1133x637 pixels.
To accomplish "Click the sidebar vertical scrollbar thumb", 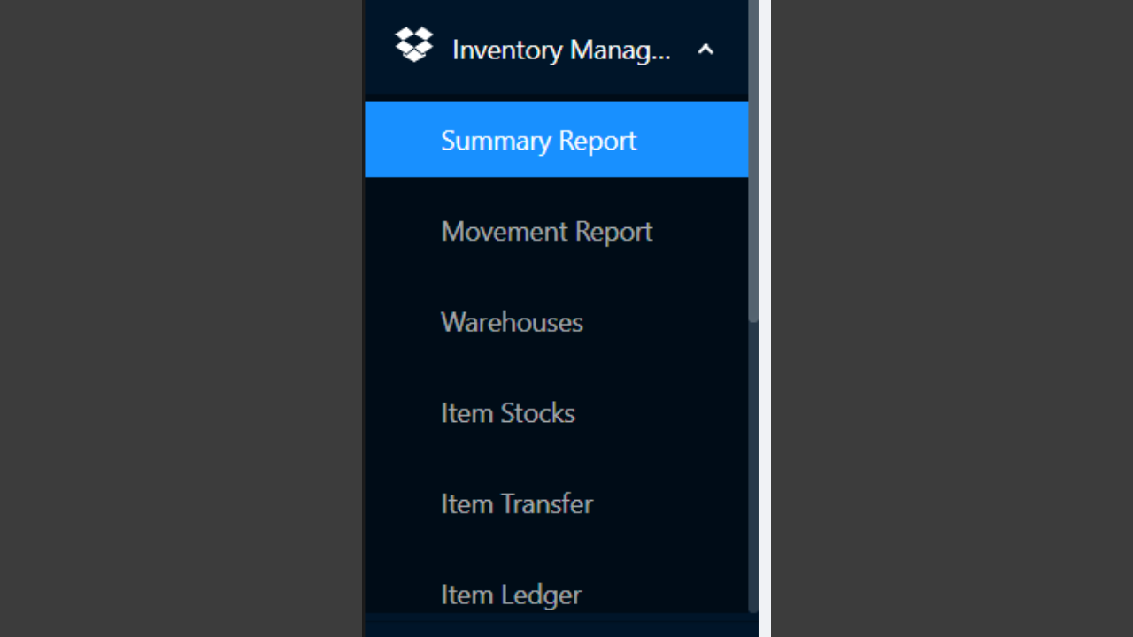I will click(x=753, y=159).
